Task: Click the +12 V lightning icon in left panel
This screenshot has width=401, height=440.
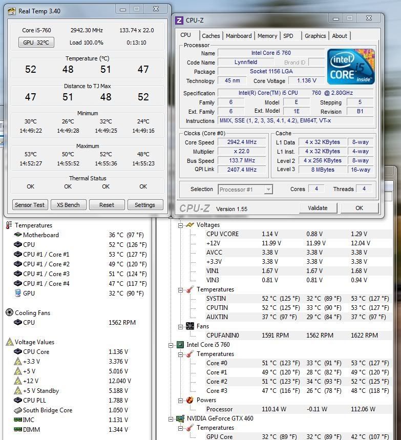Action: (18, 381)
